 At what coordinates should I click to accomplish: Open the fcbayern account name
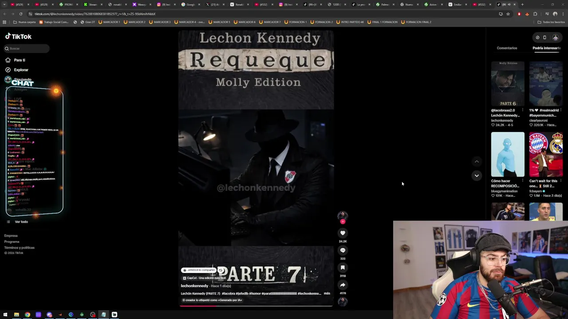536,191
